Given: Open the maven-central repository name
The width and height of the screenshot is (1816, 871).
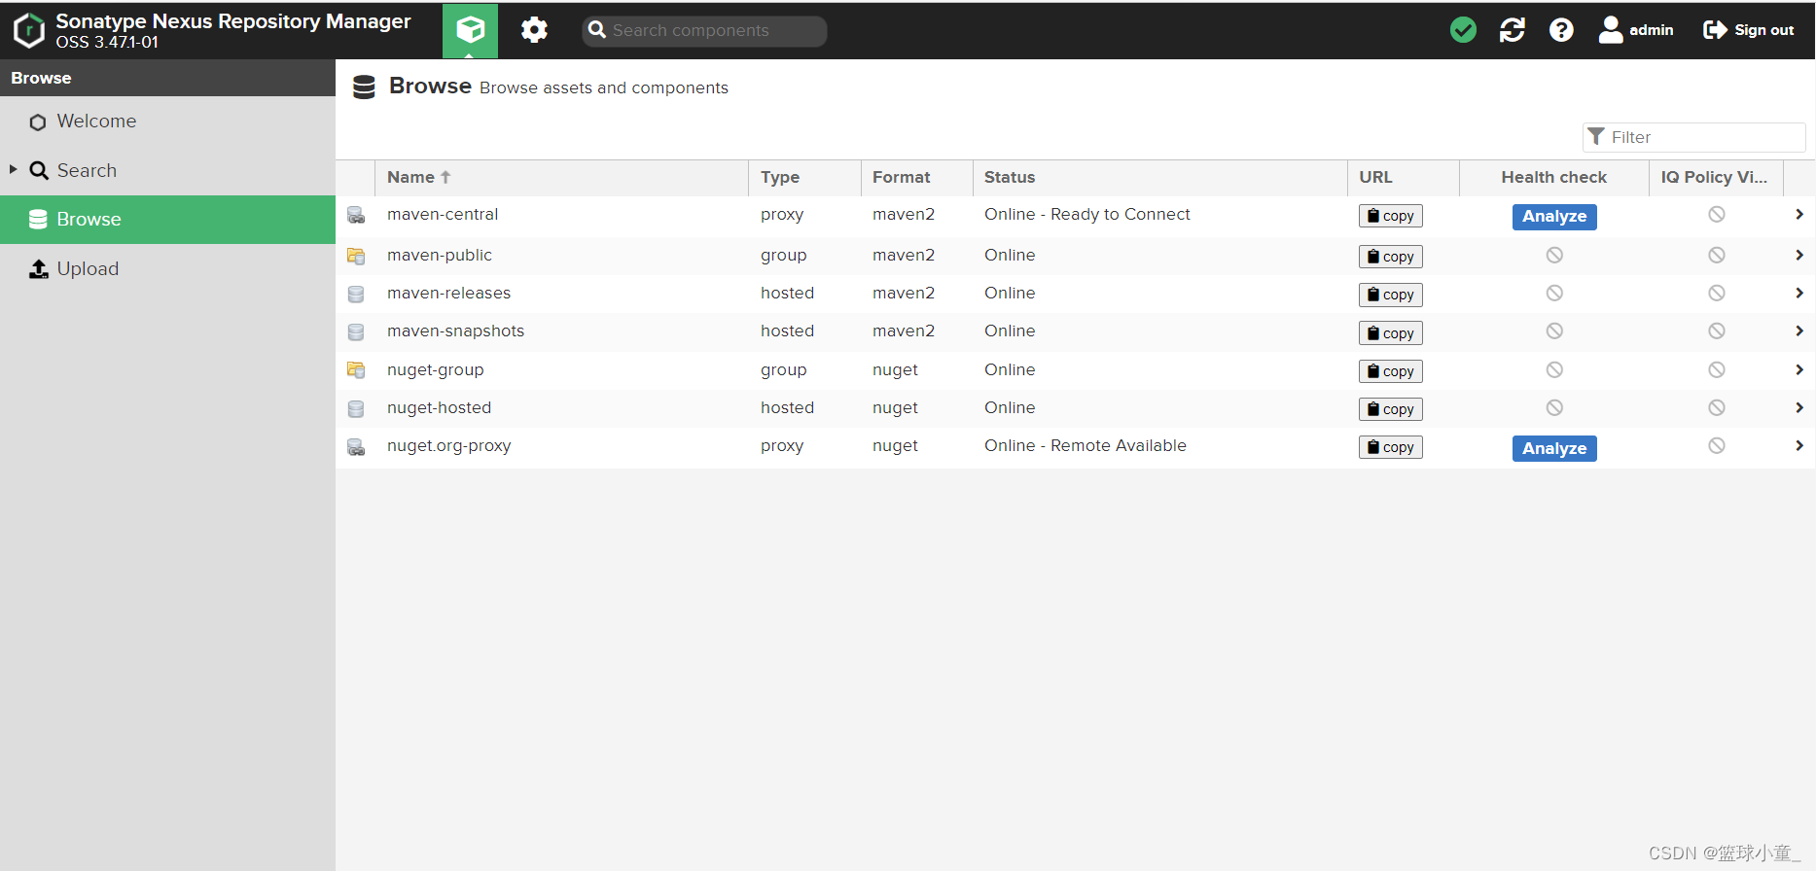Looking at the screenshot, I should click(x=443, y=214).
